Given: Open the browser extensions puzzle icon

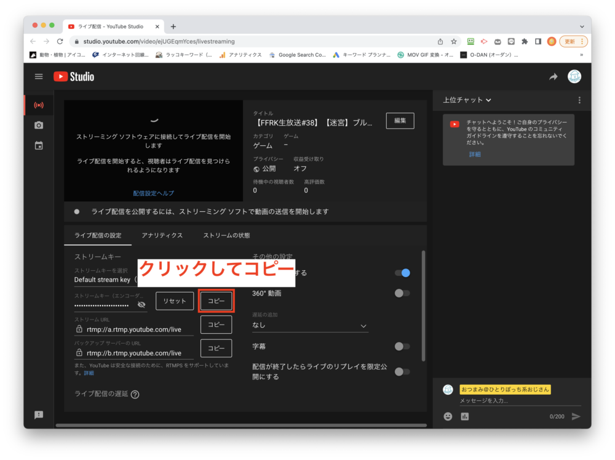Looking at the screenshot, I should click(525, 41).
